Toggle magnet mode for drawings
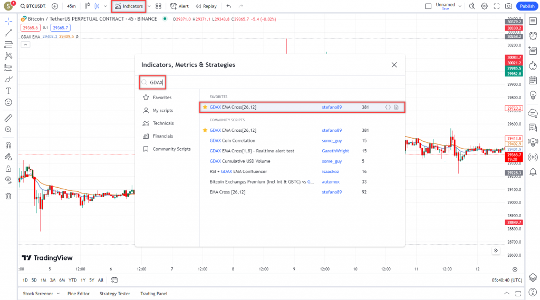 8,145
